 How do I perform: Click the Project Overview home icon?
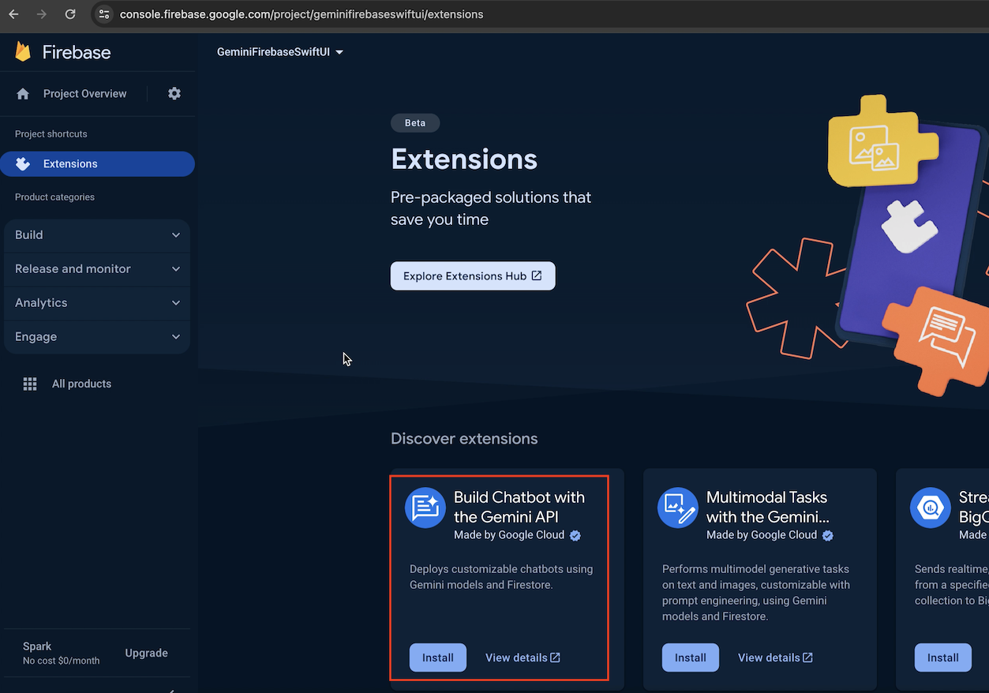23,94
